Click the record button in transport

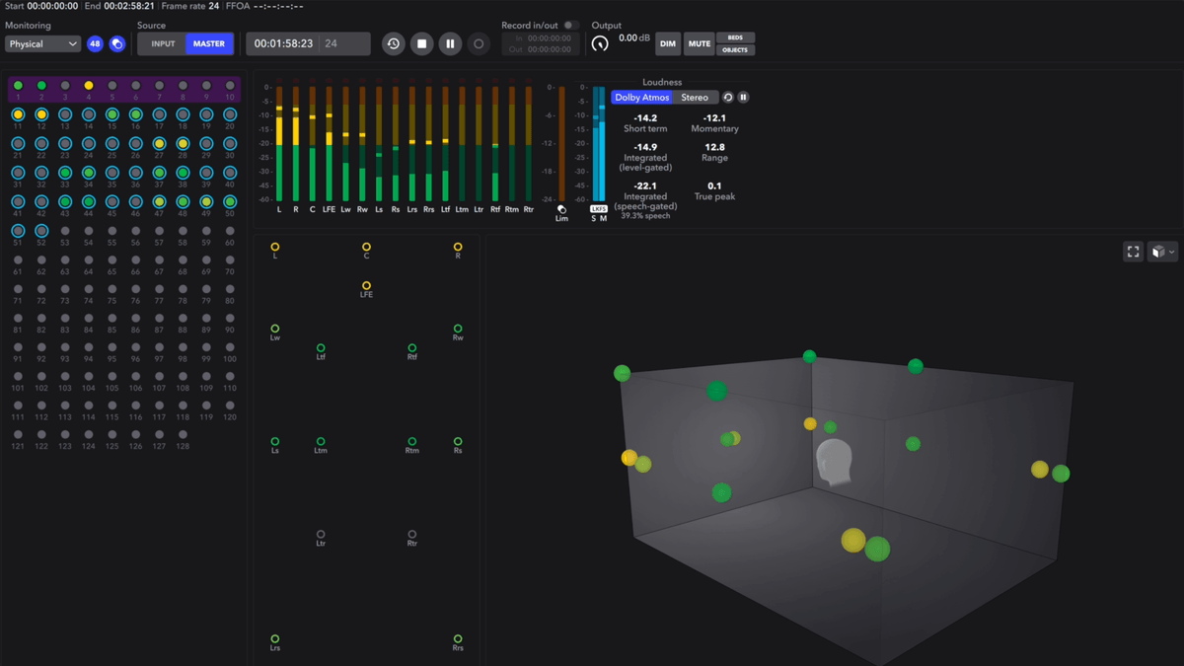pos(479,43)
